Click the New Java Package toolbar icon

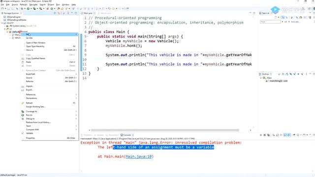pyautogui.click(x=47, y=9)
